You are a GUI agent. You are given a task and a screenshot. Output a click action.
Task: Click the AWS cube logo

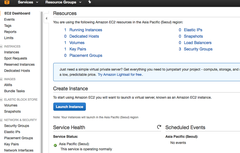(7, 2)
